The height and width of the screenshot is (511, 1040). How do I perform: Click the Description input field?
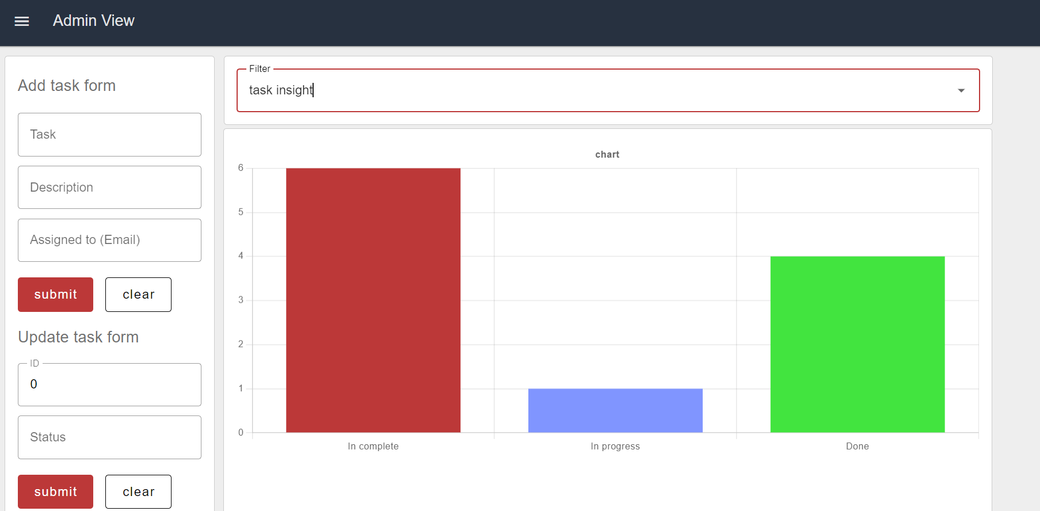pos(109,188)
